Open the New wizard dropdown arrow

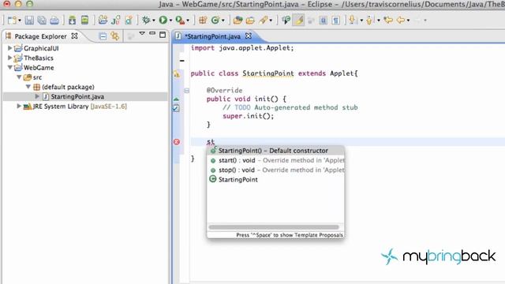[x=20, y=21]
